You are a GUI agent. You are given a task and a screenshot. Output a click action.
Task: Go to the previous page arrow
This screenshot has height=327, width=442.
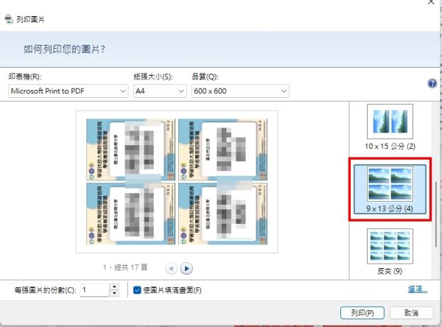(x=171, y=269)
